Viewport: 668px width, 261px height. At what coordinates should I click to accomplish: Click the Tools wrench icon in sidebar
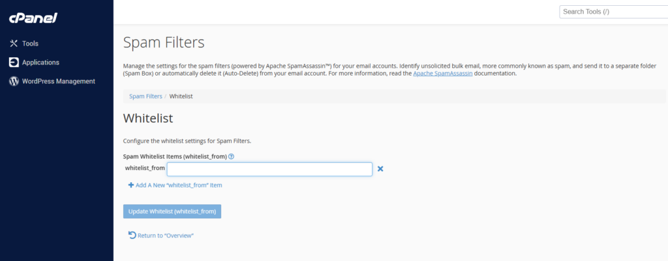pyautogui.click(x=14, y=44)
